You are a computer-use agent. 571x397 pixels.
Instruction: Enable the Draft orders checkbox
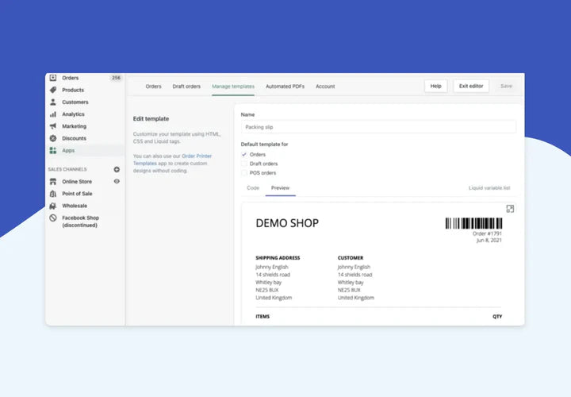[244, 163]
